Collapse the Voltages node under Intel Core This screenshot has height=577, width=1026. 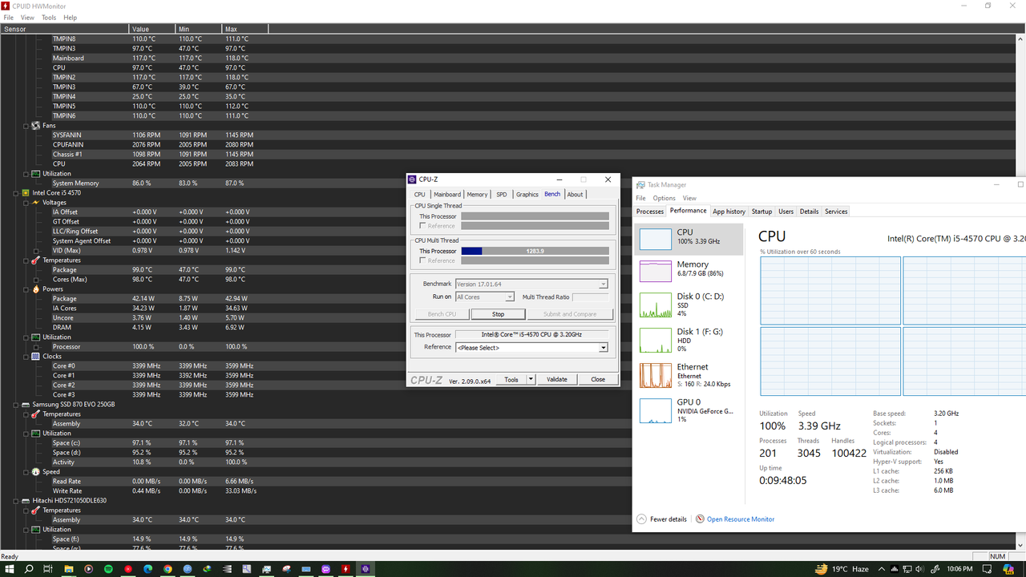click(x=26, y=203)
